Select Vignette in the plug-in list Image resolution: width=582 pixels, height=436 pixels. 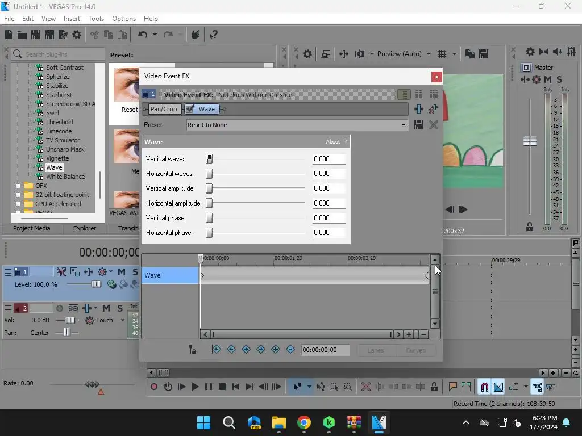coord(57,159)
